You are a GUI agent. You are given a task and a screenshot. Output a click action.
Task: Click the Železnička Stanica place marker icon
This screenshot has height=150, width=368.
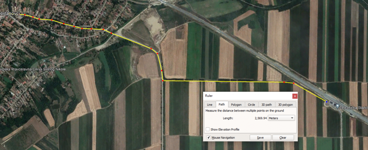(337, 106)
